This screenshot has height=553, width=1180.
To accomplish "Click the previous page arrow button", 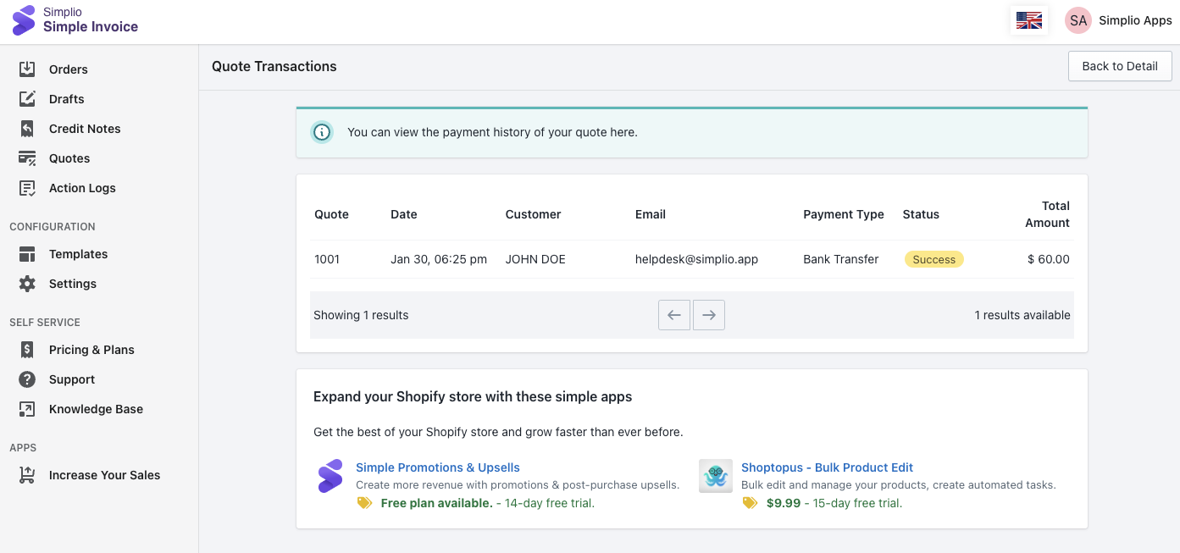I will (x=674, y=315).
